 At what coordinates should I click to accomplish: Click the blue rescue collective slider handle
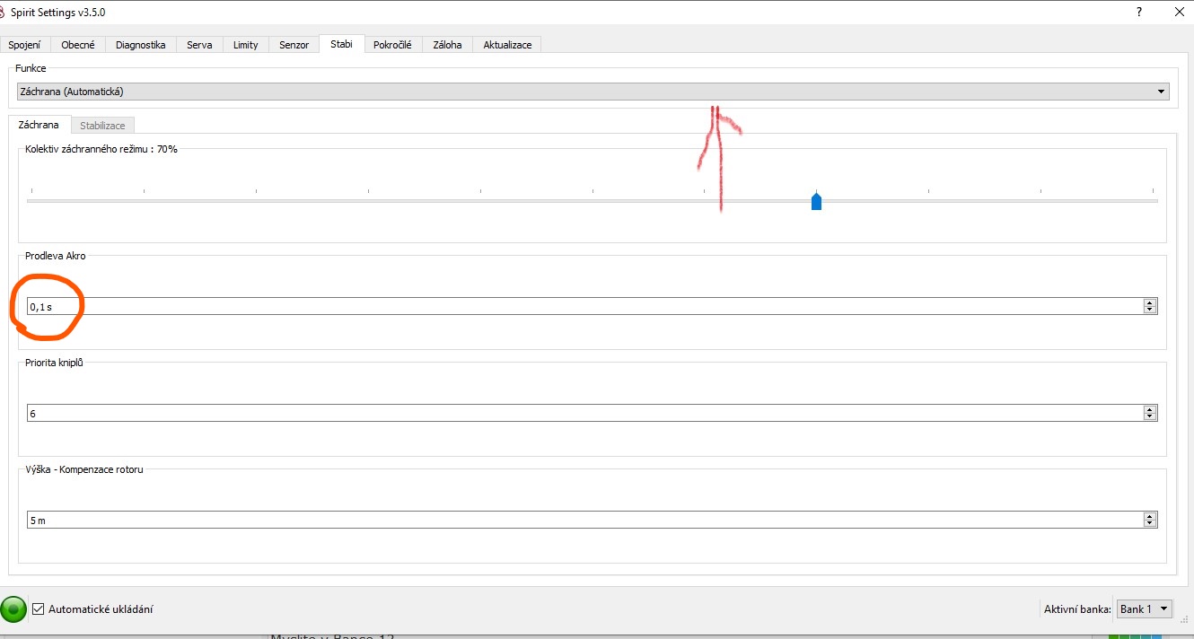click(x=816, y=202)
